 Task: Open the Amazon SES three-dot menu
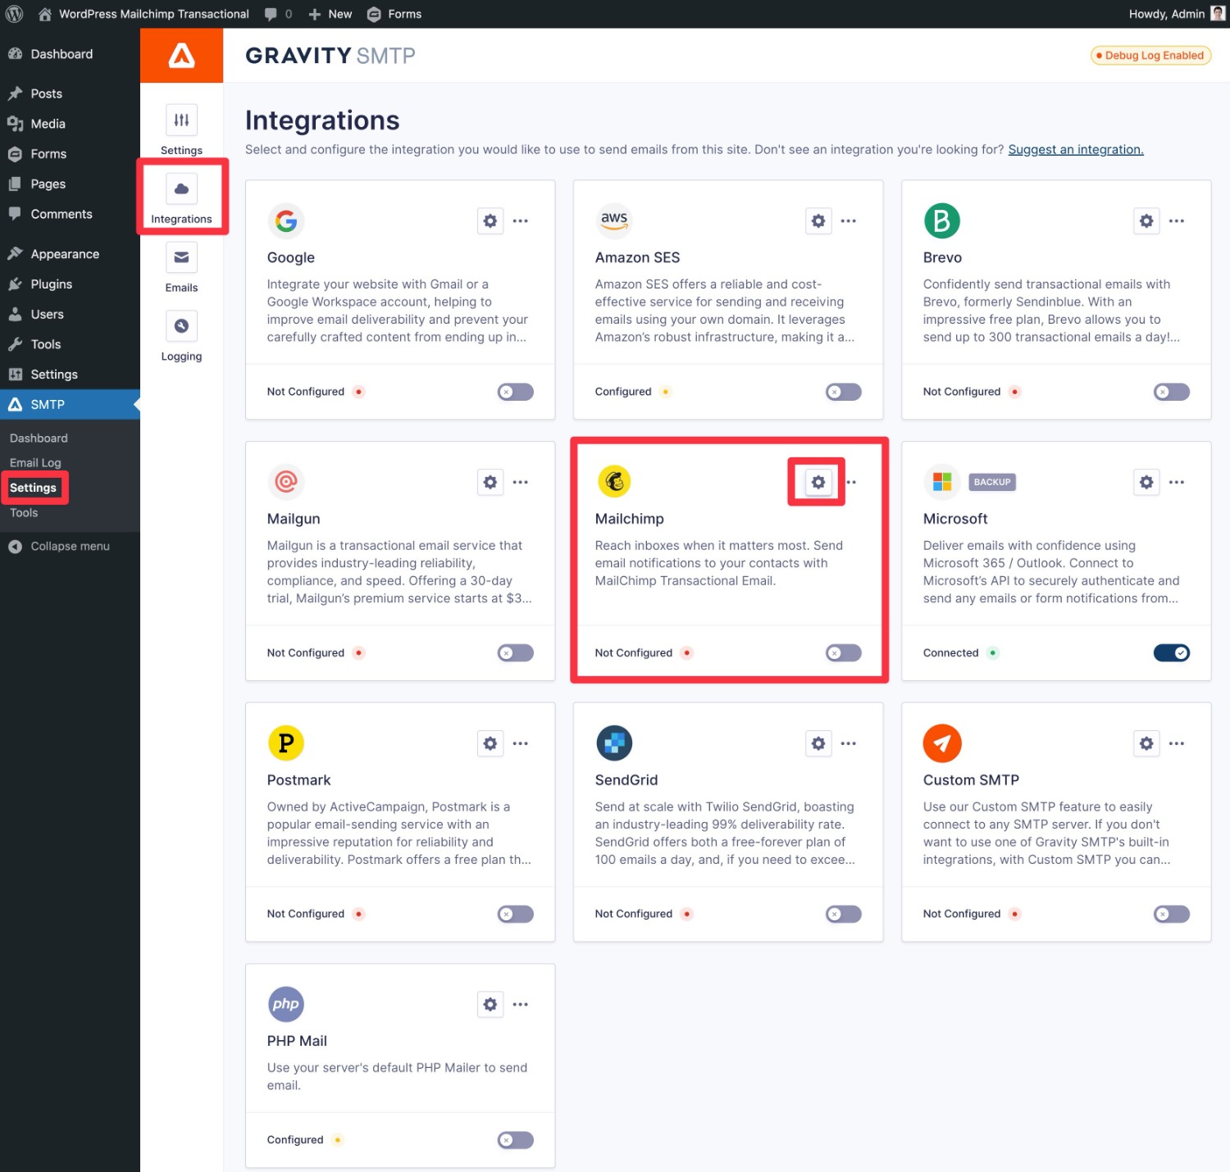point(849,221)
